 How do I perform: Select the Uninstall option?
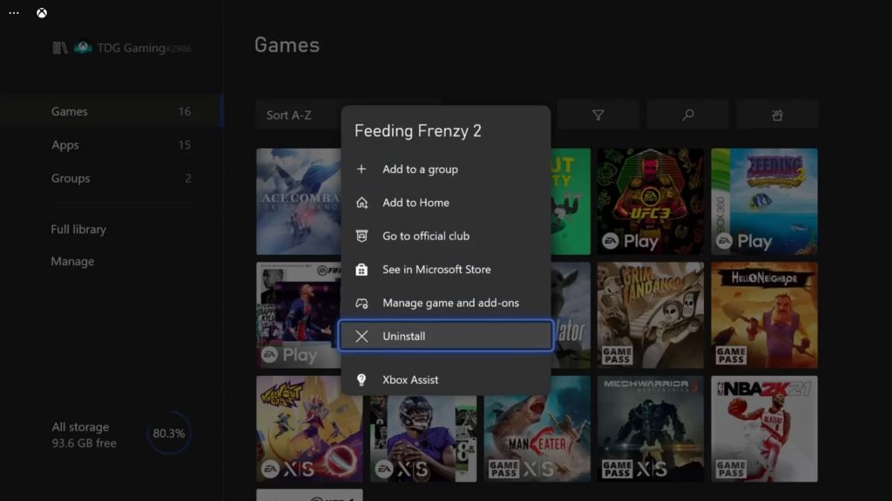[446, 336]
